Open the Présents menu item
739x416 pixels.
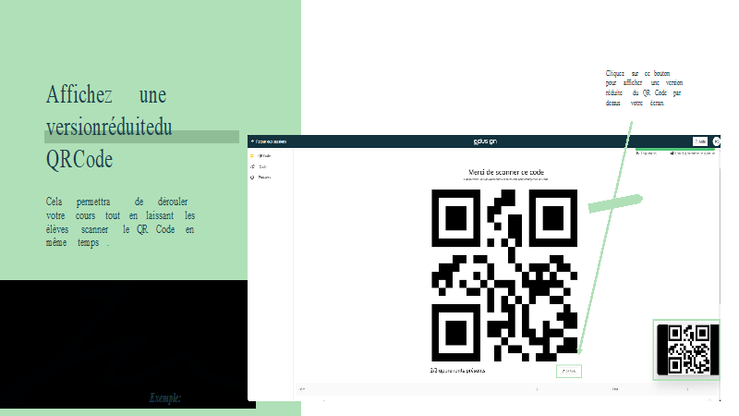click(x=264, y=177)
